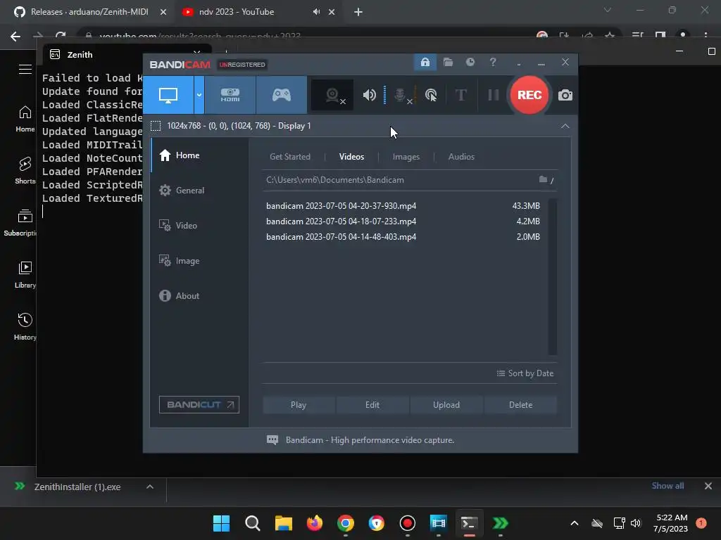Open YouTube Subscriptions in the sidebar
Image resolution: width=721 pixels, height=540 pixels.
[x=20, y=223]
